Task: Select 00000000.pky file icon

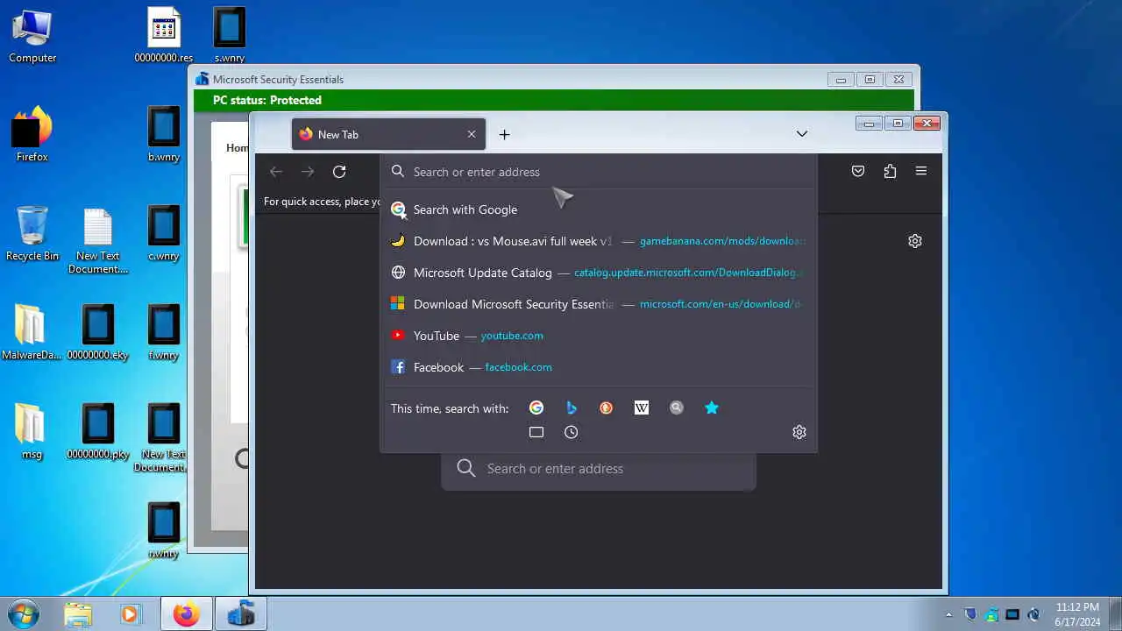Action: 98,431
